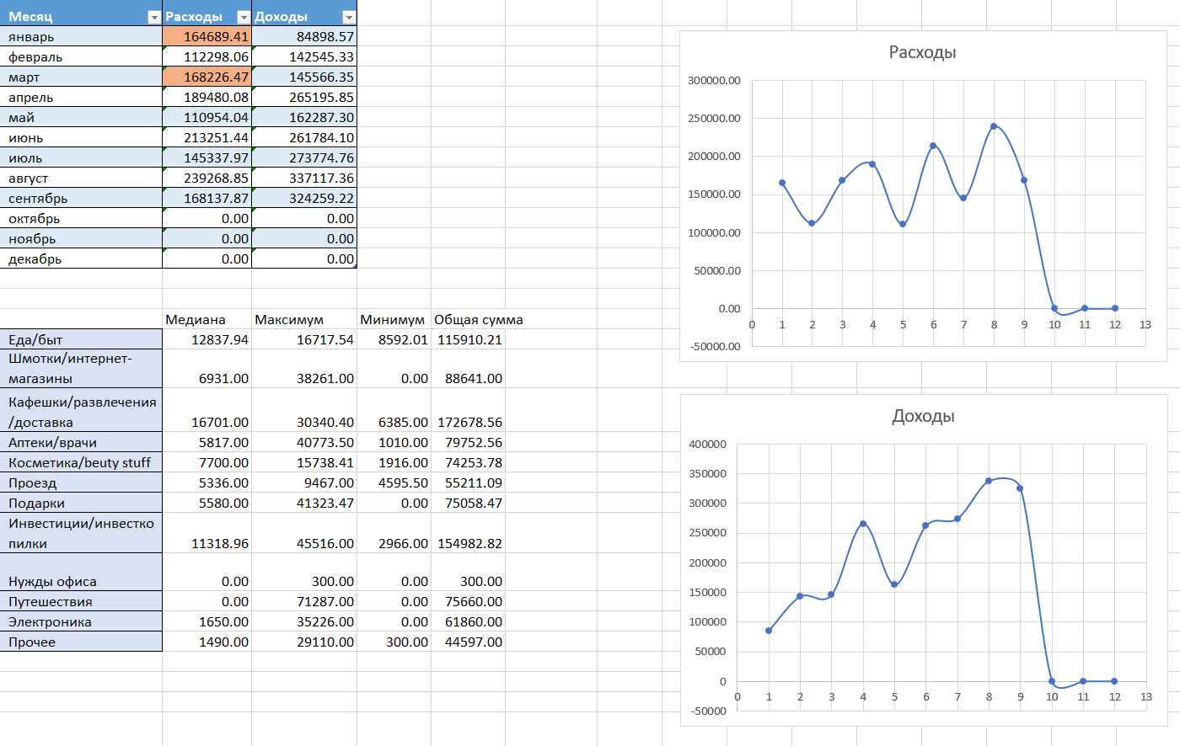Select the Путешествия category cell
The image size is (1180, 746).
click(x=81, y=601)
